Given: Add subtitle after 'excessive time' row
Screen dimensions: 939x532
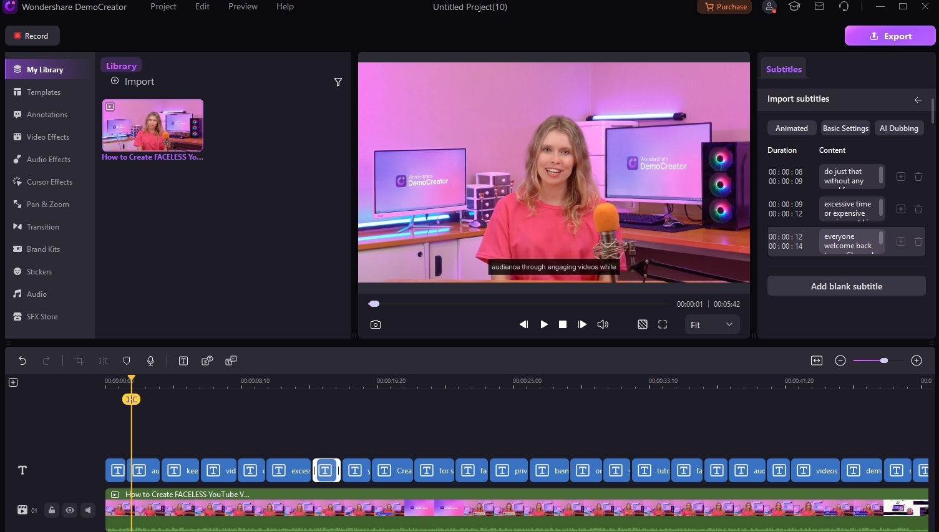Looking at the screenshot, I should (x=901, y=209).
